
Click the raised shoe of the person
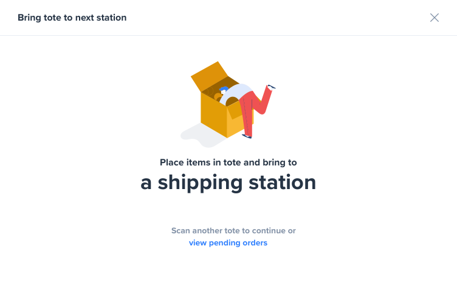click(271, 87)
